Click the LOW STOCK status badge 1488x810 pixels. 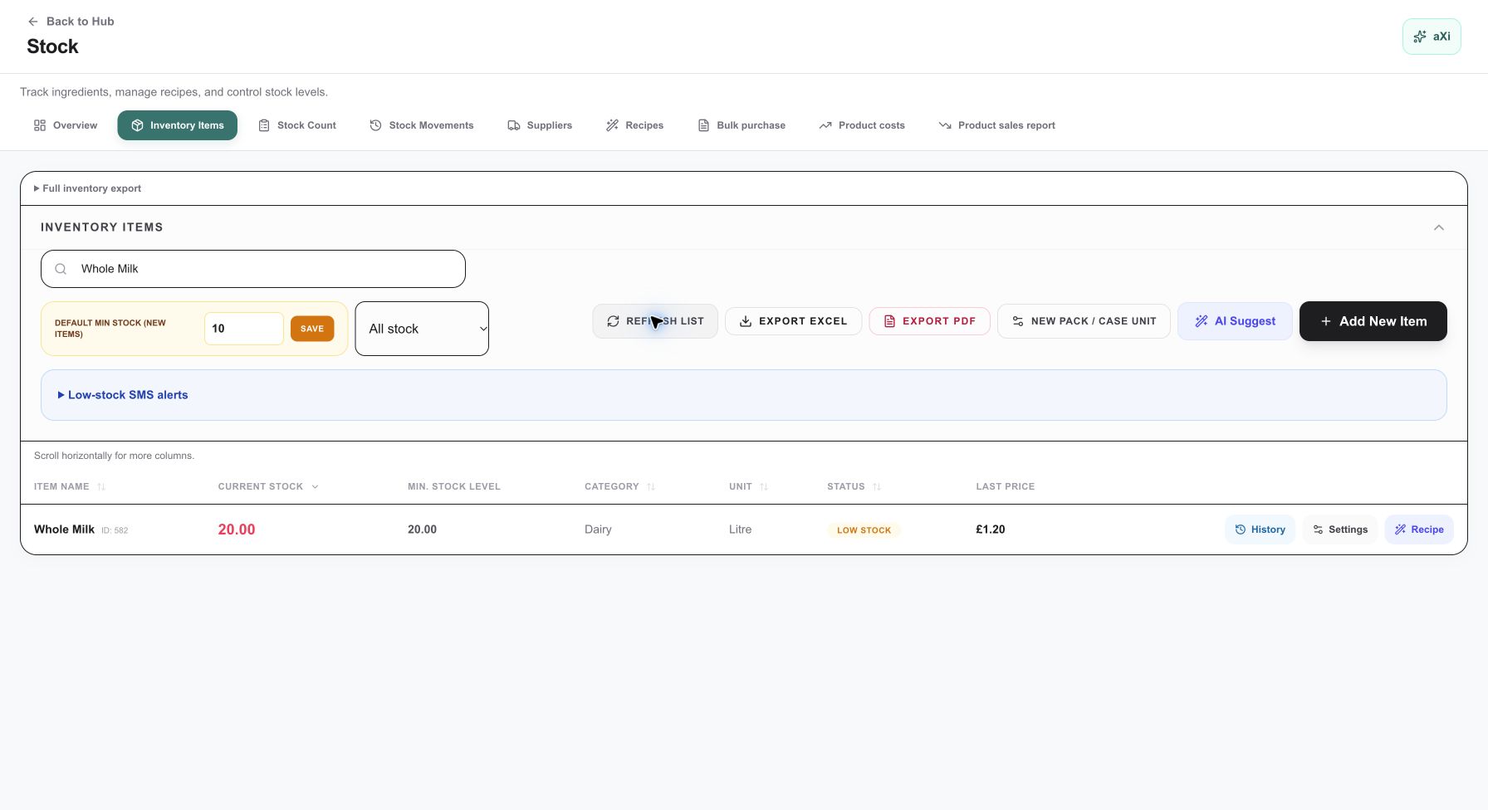(864, 530)
